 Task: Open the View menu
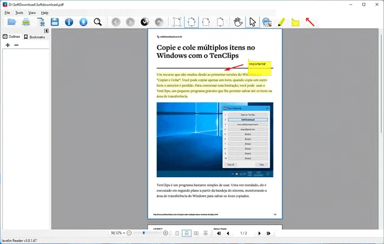(32, 13)
